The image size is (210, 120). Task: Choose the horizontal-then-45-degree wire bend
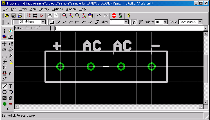coord(58,22)
